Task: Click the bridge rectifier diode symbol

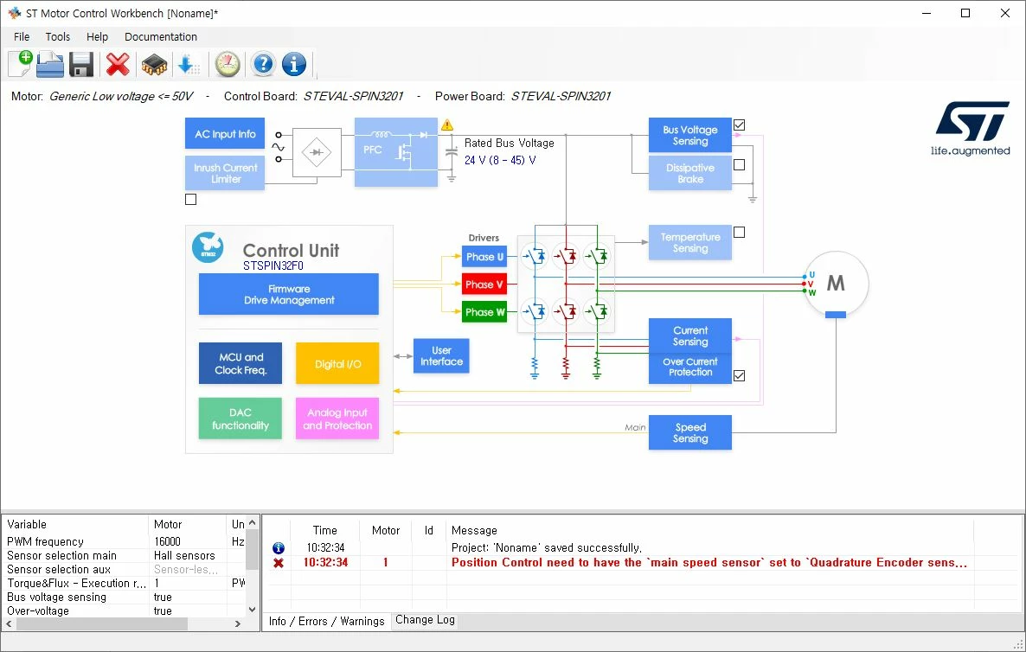Action: point(317,152)
